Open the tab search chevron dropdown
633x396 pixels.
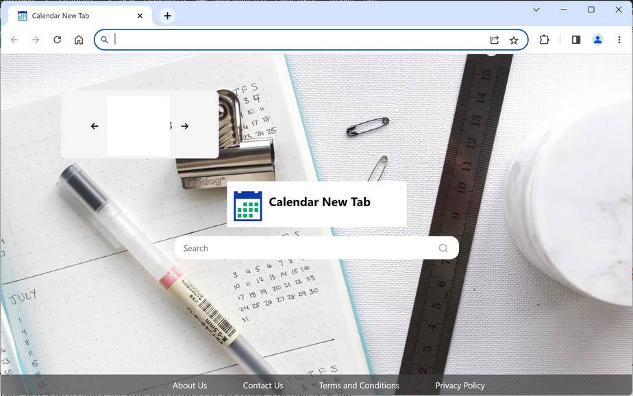click(536, 10)
